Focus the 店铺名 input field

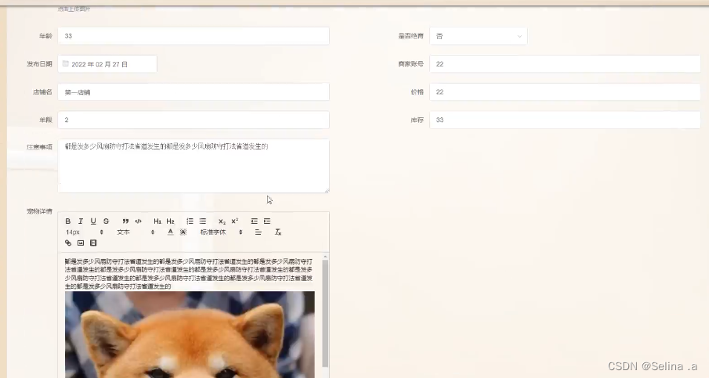click(x=194, y=92)
